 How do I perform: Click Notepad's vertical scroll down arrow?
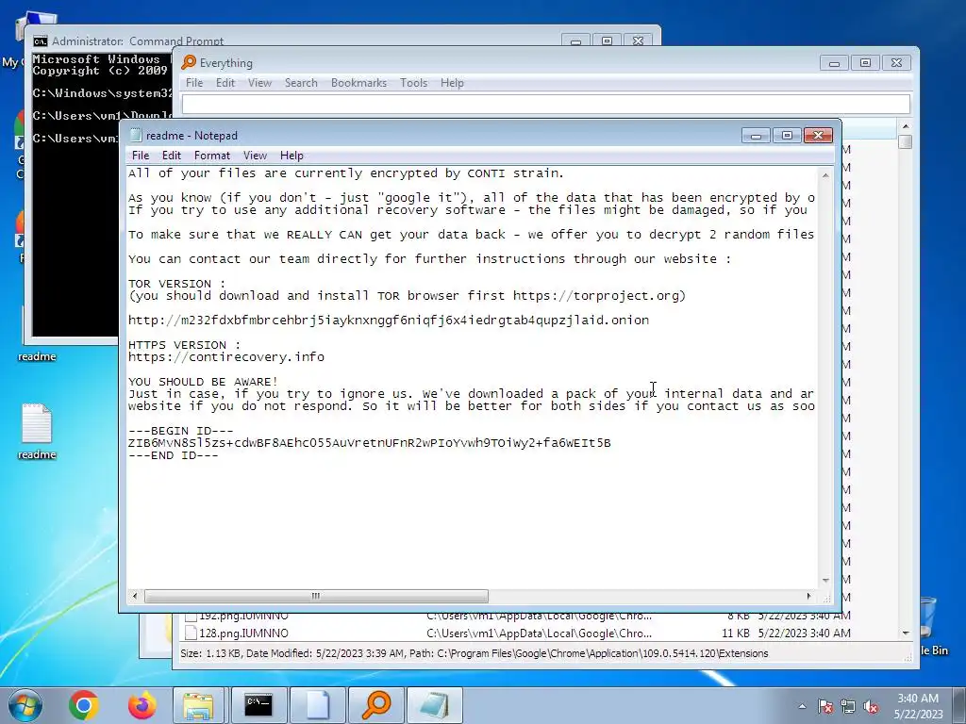pyautogui.click(x=825, y=581)
